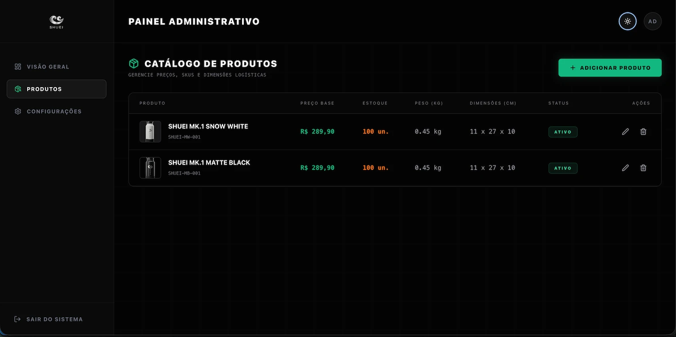Viewport: 676px width, 337px height.
Task: Open the Visão Geral menu item
Action: (x=56, y=67)
